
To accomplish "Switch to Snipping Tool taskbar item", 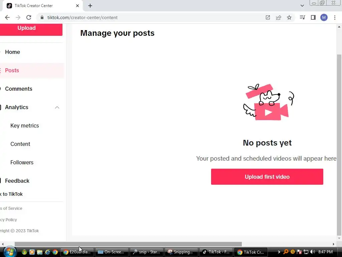I will pos(181,252).
